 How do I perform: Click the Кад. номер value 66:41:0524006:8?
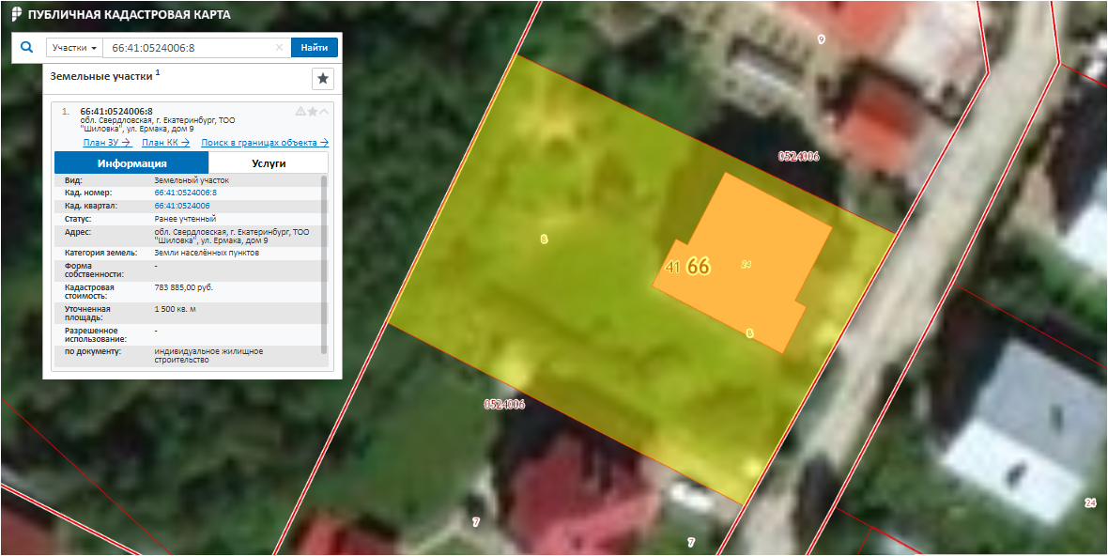coord(185,193)
